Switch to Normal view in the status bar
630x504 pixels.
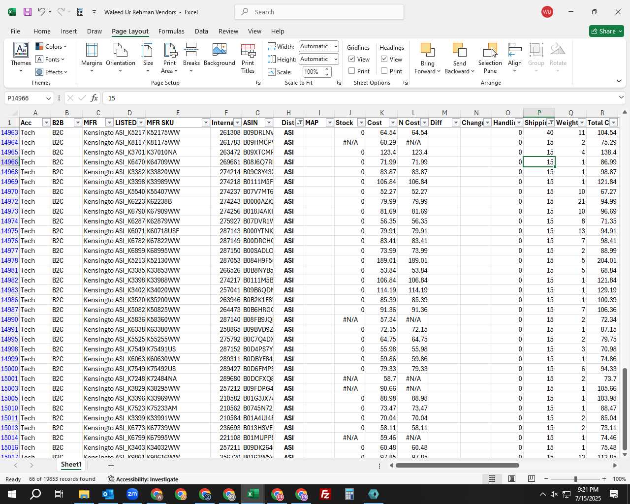click(x=492, y=479)
